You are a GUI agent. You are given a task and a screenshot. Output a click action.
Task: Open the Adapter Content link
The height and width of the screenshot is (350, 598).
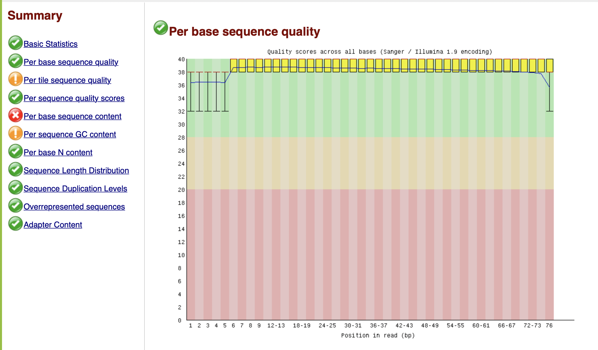(53, 225)
